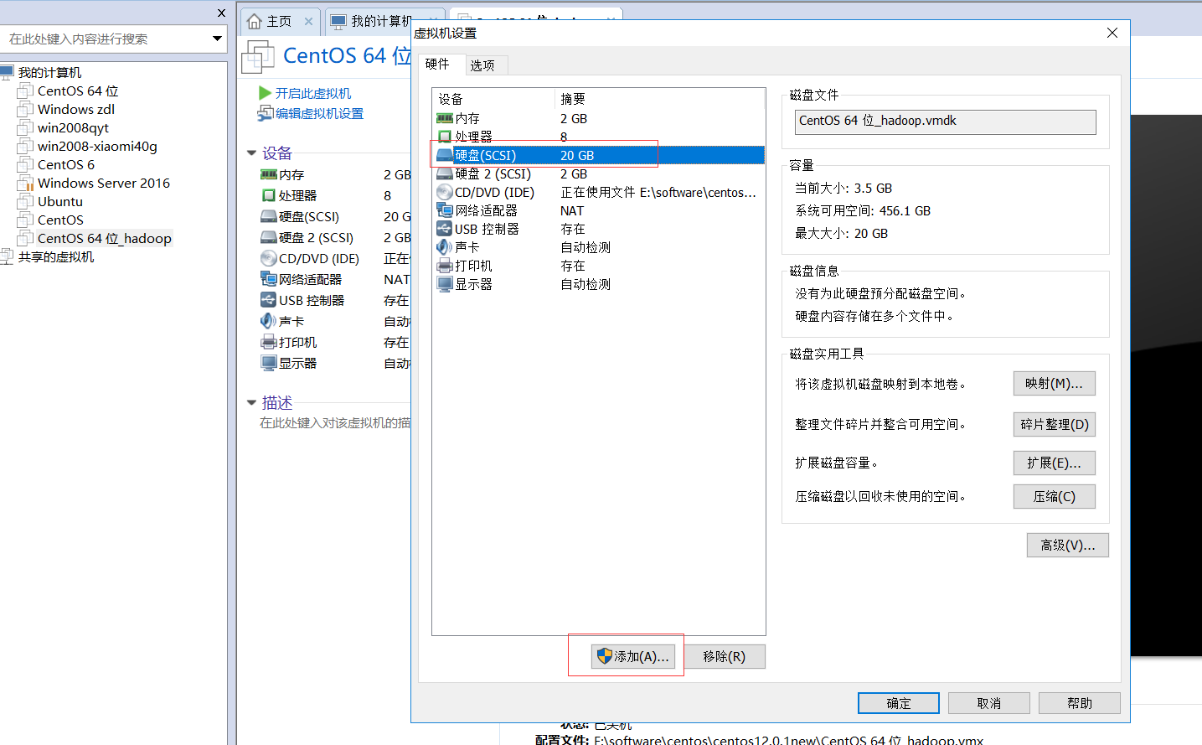
Task: Click the 帮助 button
Action: tap(1080, 703)
